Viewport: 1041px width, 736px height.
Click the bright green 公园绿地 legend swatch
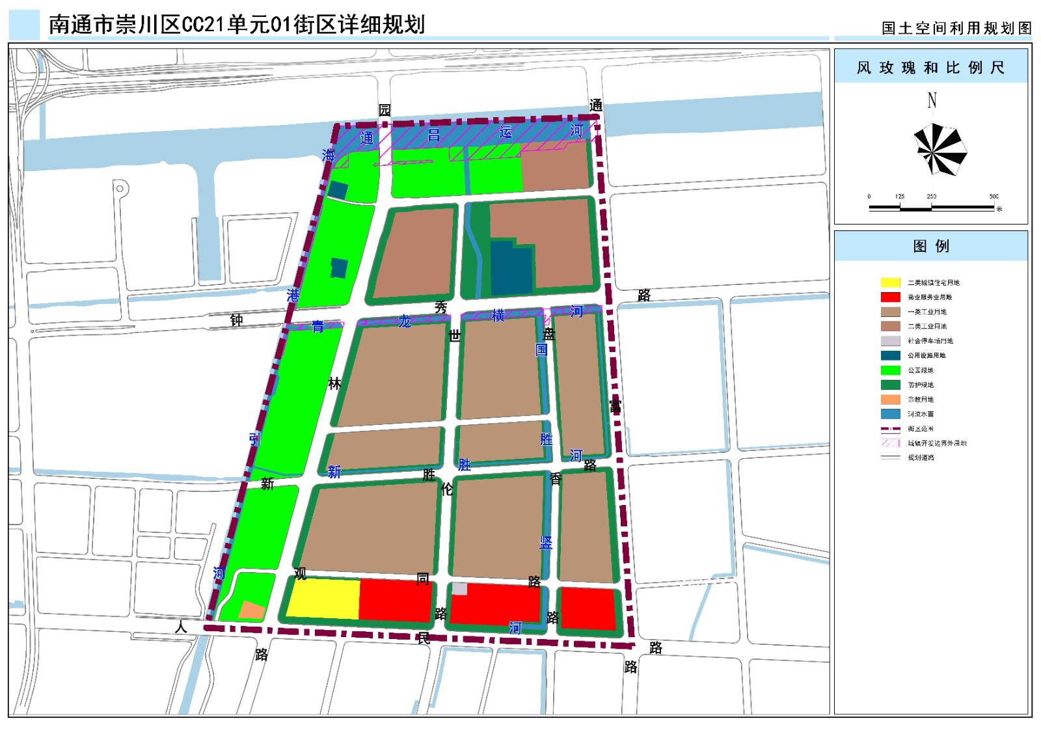tap(890, 370)
